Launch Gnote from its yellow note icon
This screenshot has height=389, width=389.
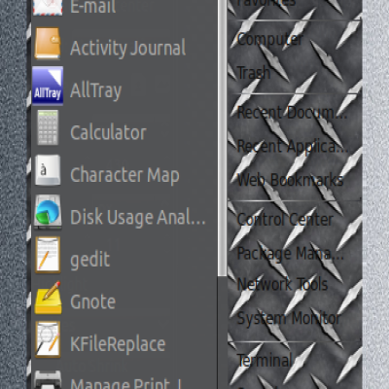point(48,298)
